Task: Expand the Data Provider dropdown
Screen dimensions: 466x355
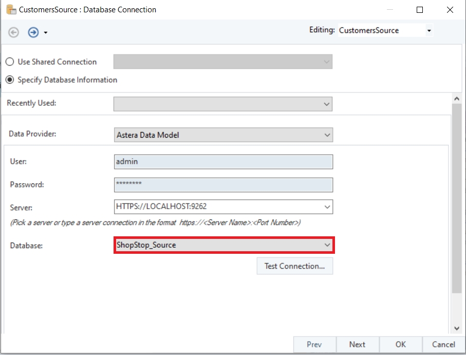Action: (x=327, y=135)
